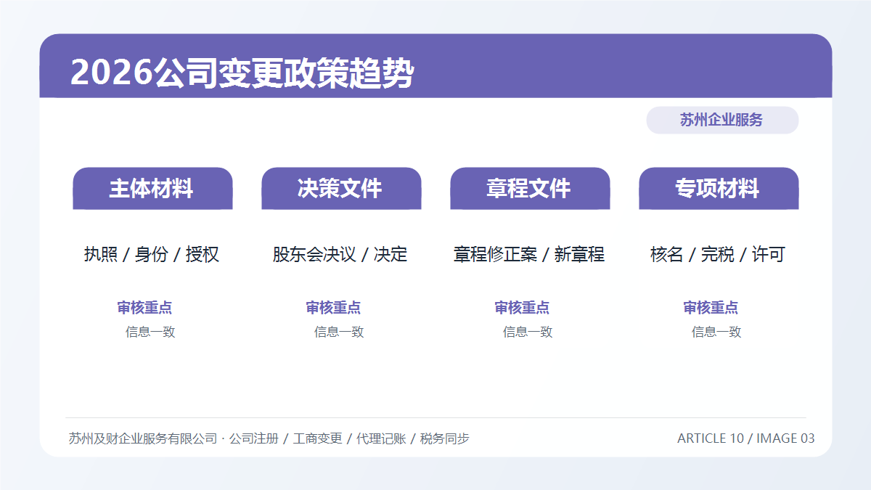Click 审核重点 under 章程文件
This screenshot has height=490, width=871.
(522, 308)
